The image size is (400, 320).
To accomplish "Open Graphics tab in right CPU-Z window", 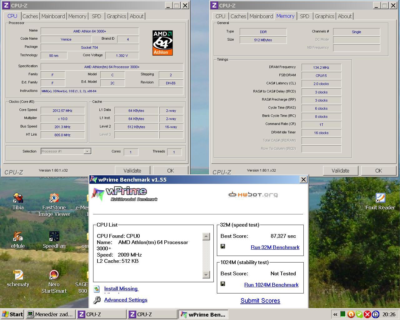I will tap(324, 16).
